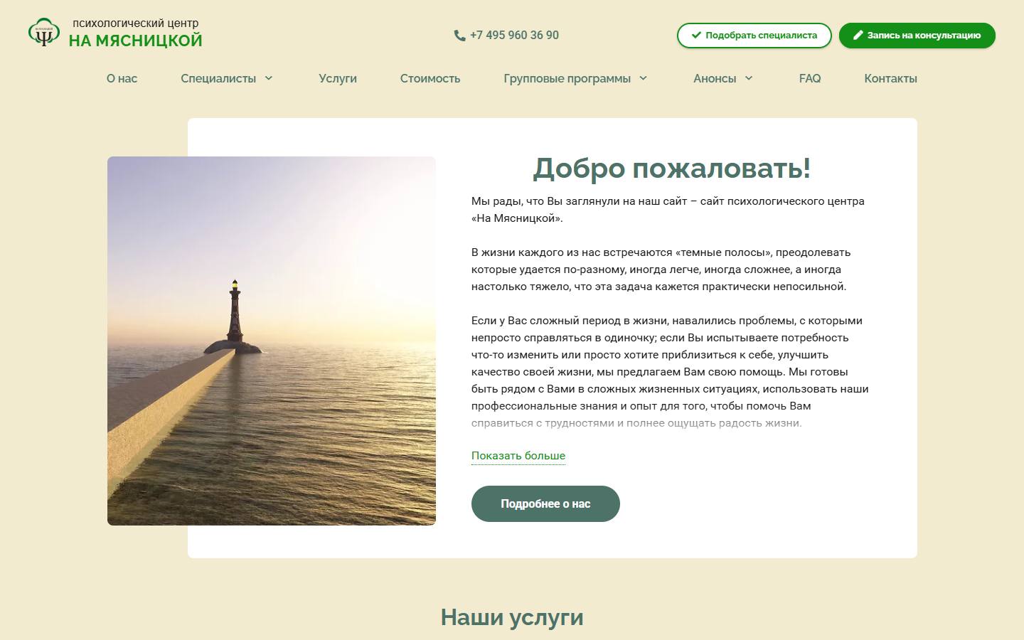
Task: Open the Специалисты menu label
Action: tap(218, 78)
